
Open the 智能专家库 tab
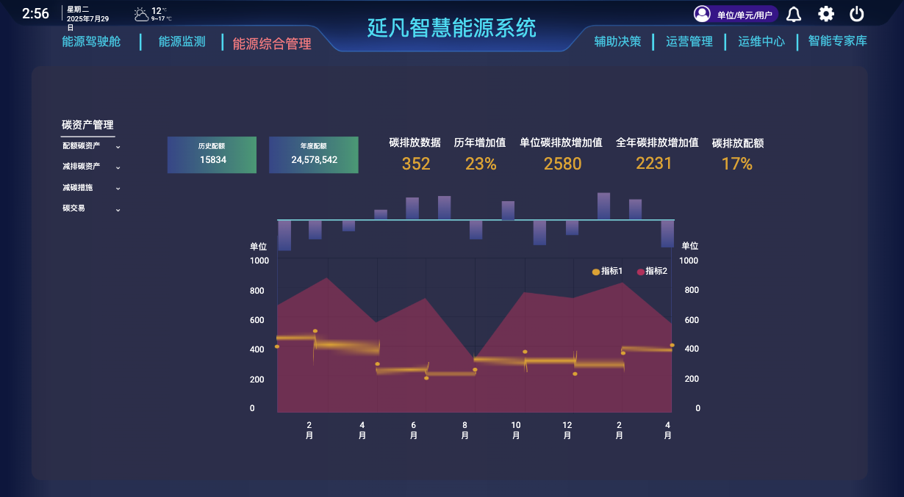(838, 41)
